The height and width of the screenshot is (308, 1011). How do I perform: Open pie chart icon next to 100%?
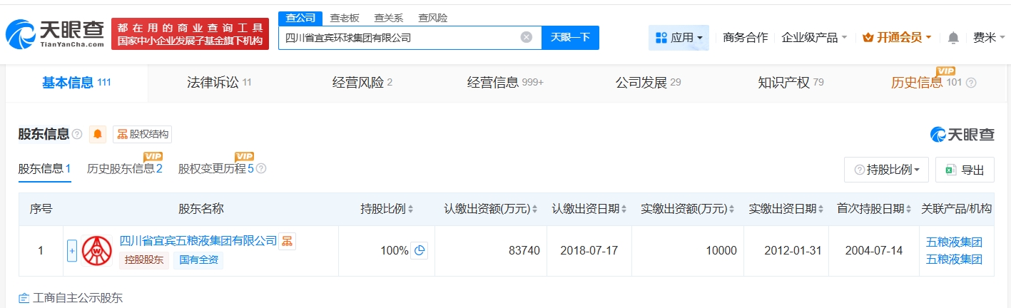point(420,250)
